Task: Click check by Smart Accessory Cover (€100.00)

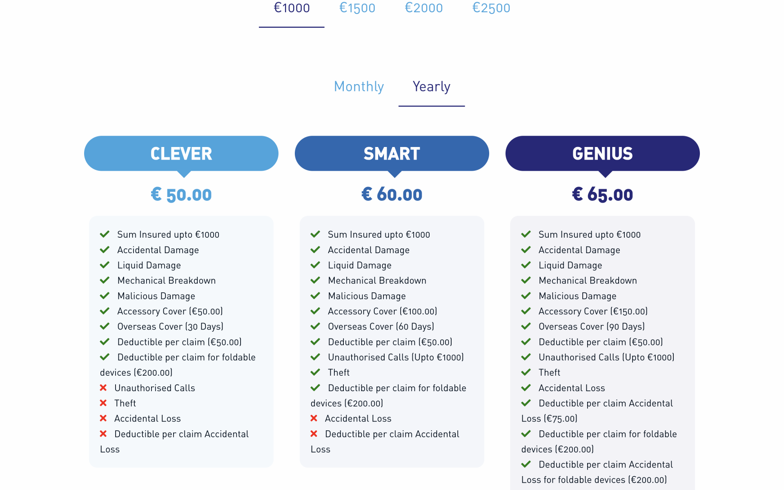Action: pos(315,311)
